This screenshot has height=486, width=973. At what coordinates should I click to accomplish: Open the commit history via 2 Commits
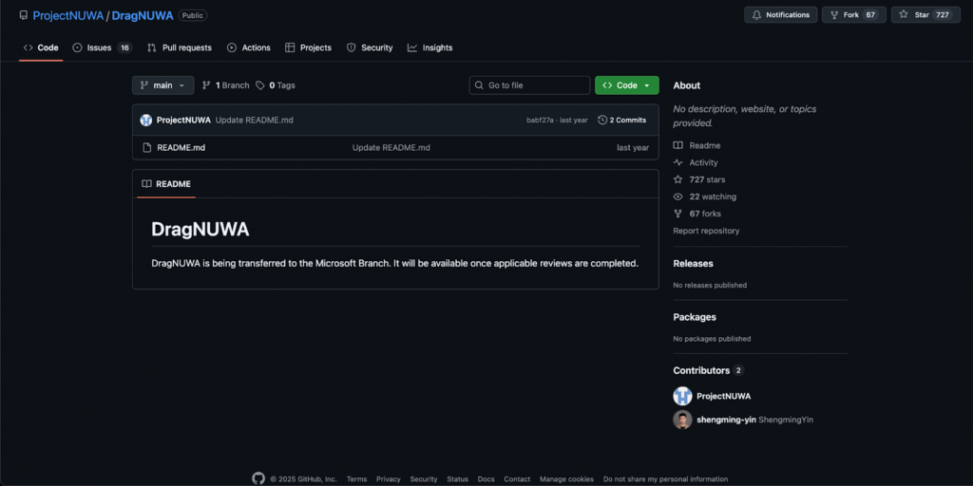(622, 120)
